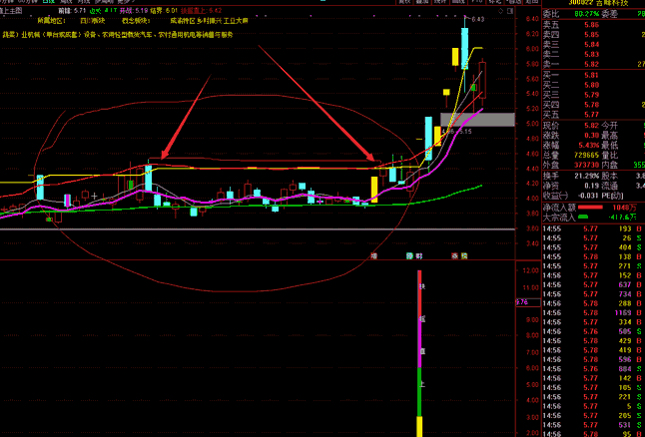The height and width of the screenshot is (437, 645).
Task: Select the 卖一 5.82 order row
Action: click(x=594, y=64)
